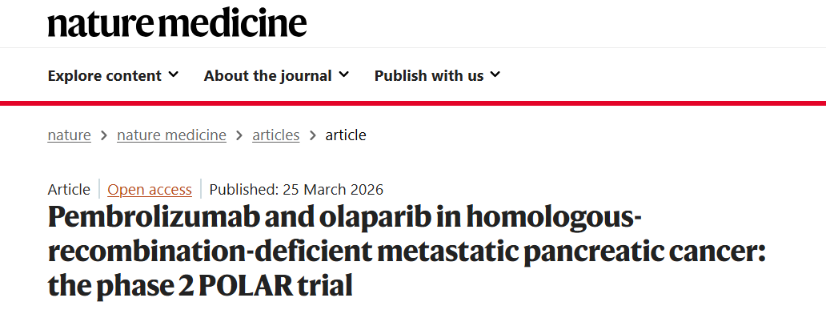Click the current 'article' breadcrumb item

(x=346, y=135)
